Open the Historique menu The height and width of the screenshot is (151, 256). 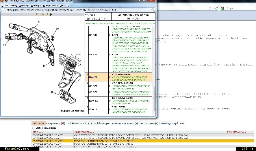36,5
